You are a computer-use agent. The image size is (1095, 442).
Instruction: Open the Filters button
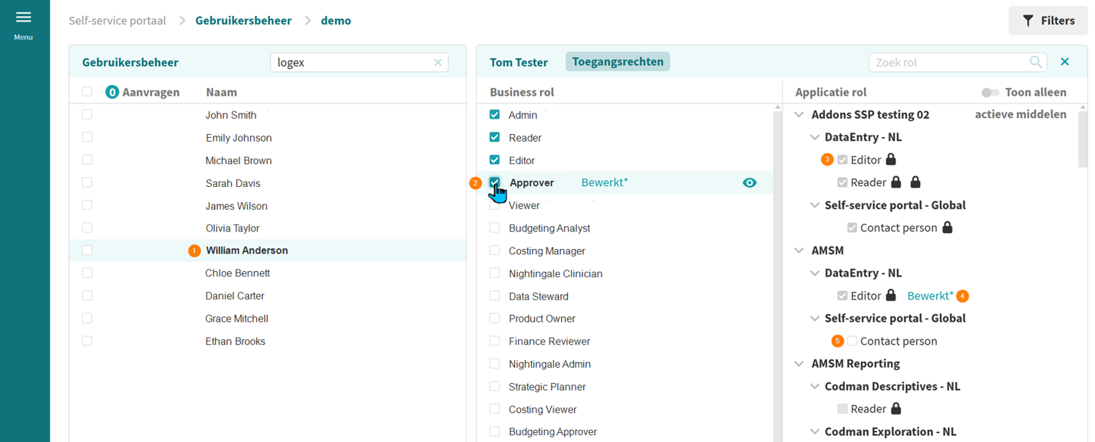[1047, 21]
